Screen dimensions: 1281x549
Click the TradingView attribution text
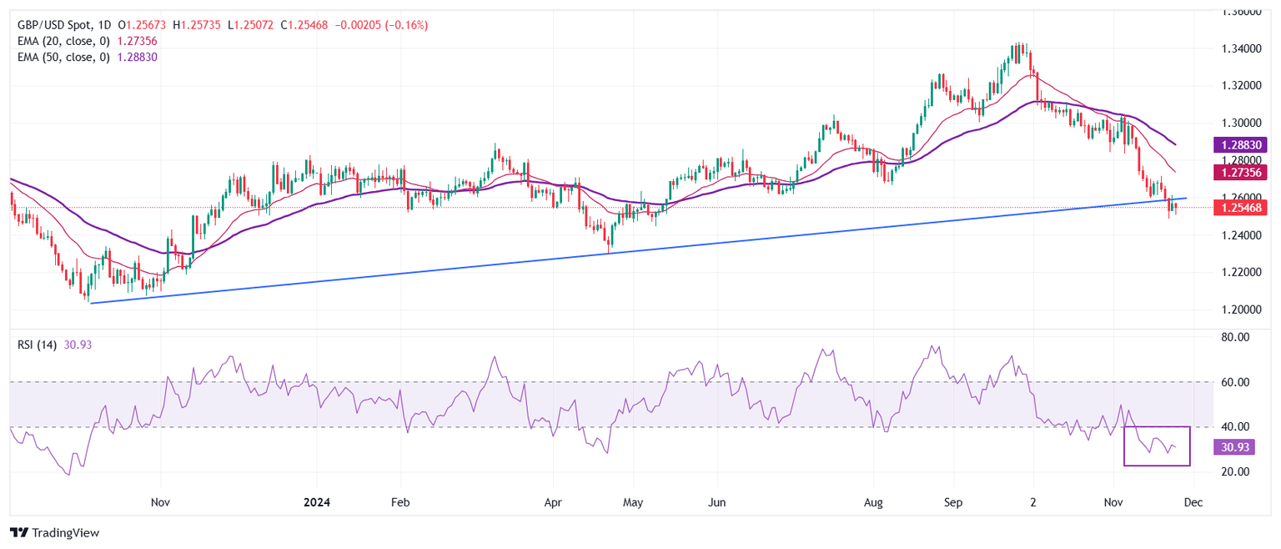pyautogui.click(x=67, y=532)
